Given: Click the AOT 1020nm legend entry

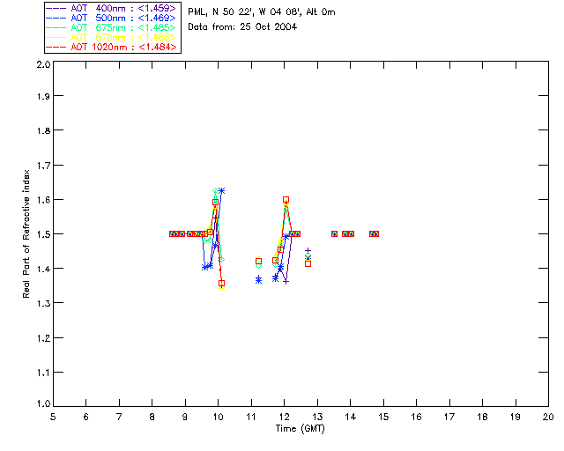Looking at the screenshot, I should pyautogui.click(x=111, y=47).
